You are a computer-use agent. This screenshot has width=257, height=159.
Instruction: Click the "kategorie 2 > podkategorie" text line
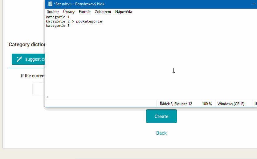coord(74,21)
